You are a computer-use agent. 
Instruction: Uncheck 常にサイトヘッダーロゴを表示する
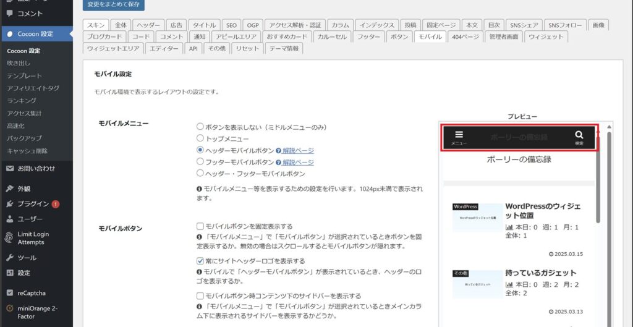point(200,261)
